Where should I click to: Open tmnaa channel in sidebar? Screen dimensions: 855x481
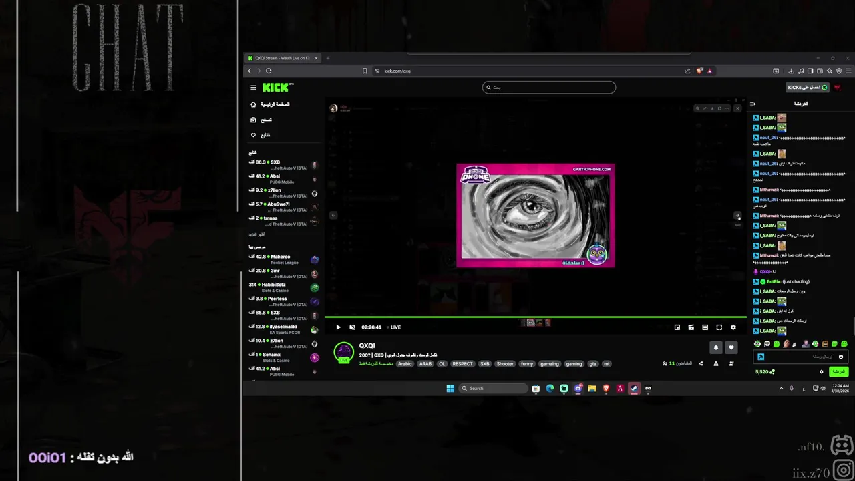pos(284,221)
